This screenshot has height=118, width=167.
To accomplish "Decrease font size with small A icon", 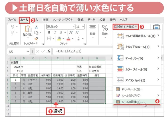I will [77, 32].
